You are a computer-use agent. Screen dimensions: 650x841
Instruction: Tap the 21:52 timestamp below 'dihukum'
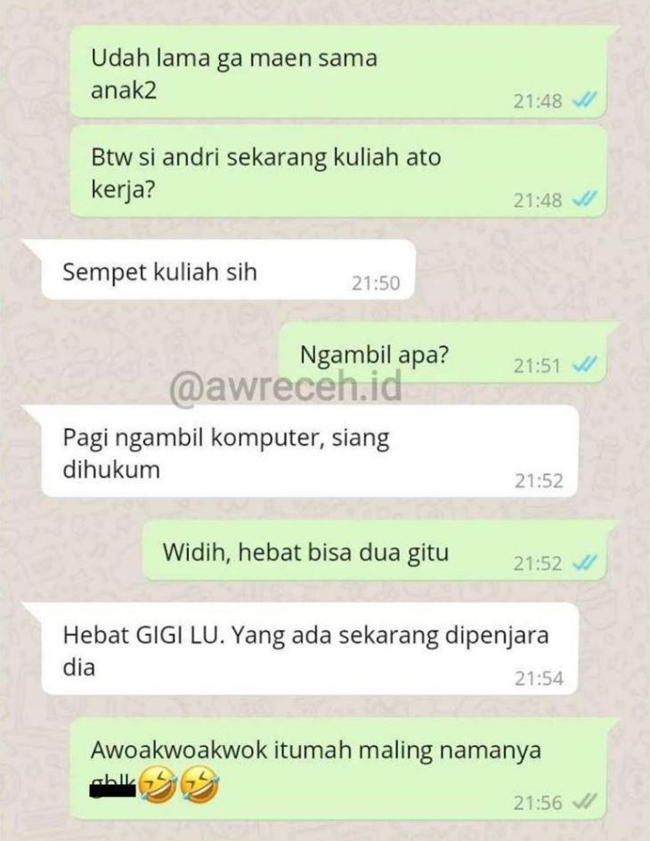coord(539,481)
